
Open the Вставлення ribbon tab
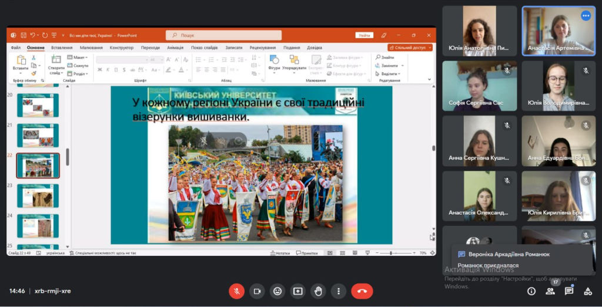coord(62,48)
